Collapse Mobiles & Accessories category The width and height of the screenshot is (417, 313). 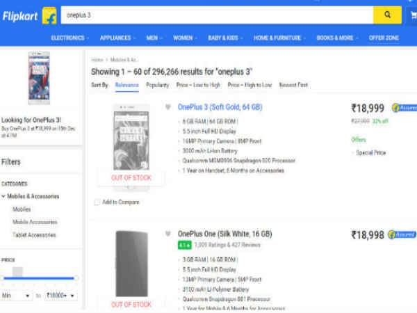(4, 196)
